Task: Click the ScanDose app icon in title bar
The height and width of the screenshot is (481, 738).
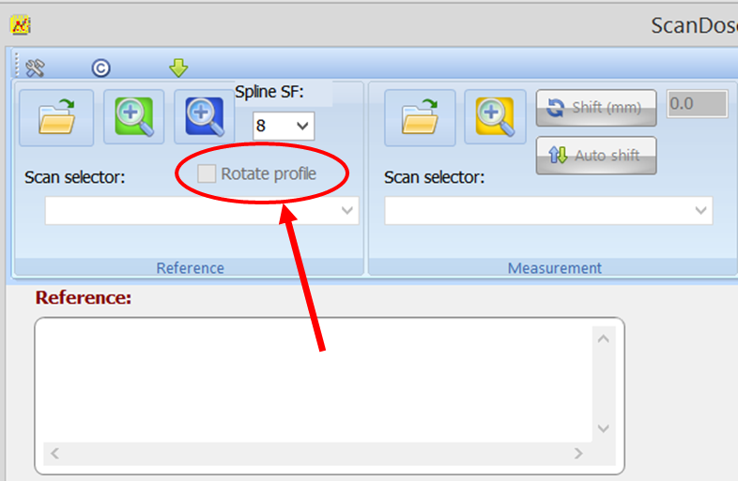Action: (x=21, y=24)
